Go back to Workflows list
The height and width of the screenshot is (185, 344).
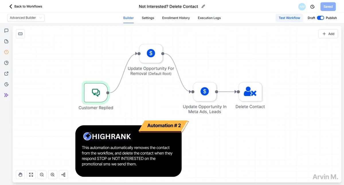[x=26, y=6]
